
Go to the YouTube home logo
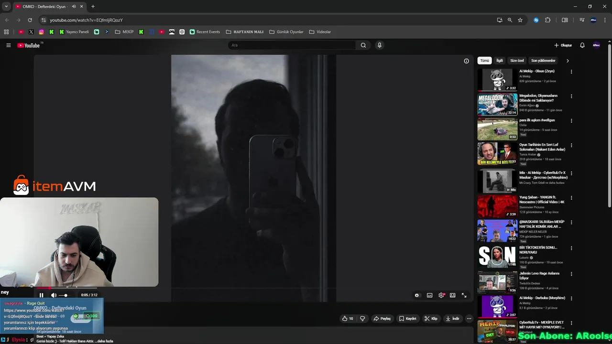pos(30,45)
